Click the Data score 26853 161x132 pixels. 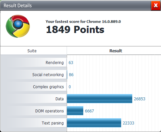139,99
